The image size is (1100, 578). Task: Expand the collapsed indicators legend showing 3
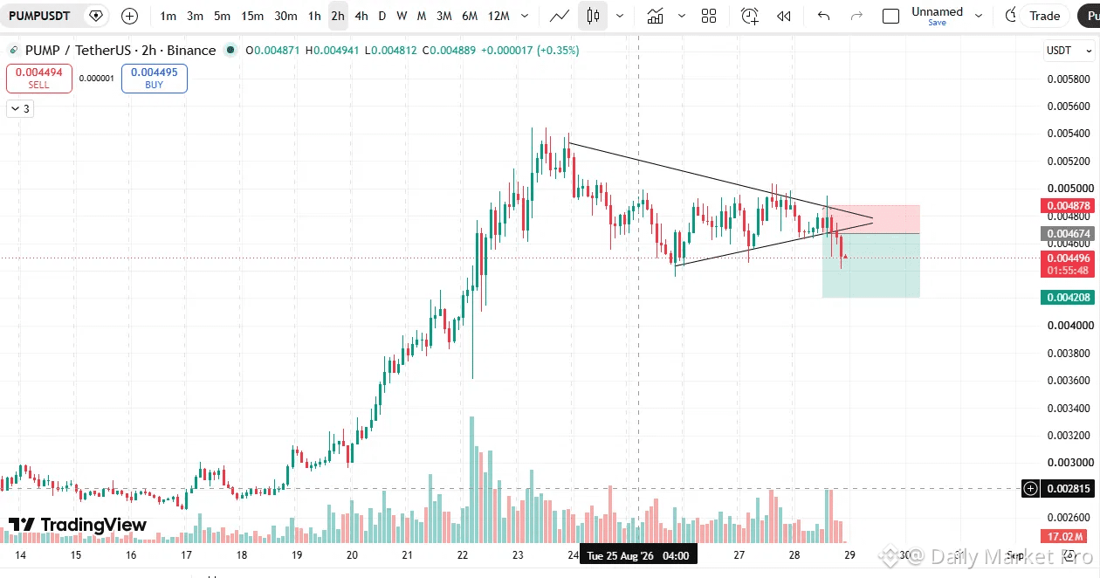click(x=19, y=109)
